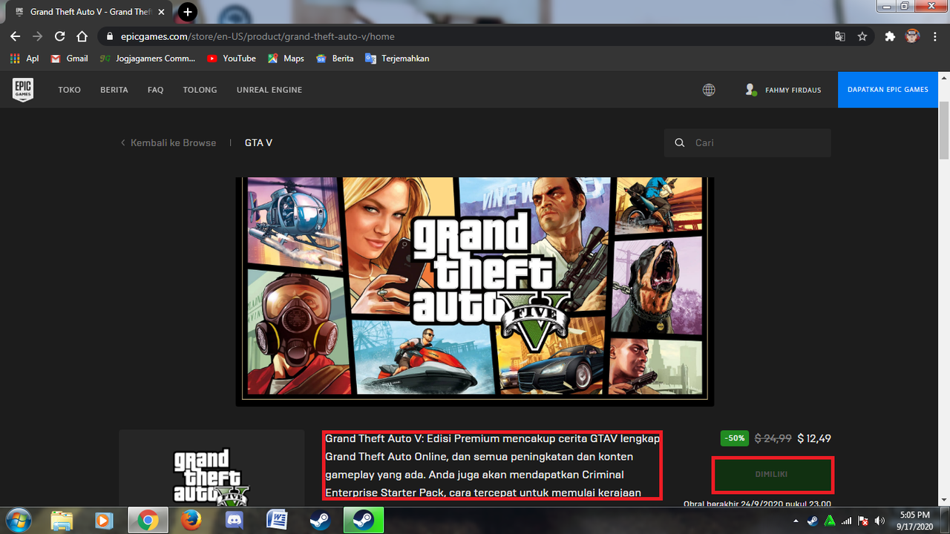Open the Terjemahkan bookmark
950x534 pixels.
pos(397,59)
